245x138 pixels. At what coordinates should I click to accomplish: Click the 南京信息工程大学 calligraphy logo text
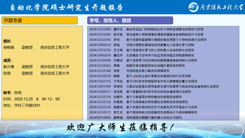pos(221,7)
